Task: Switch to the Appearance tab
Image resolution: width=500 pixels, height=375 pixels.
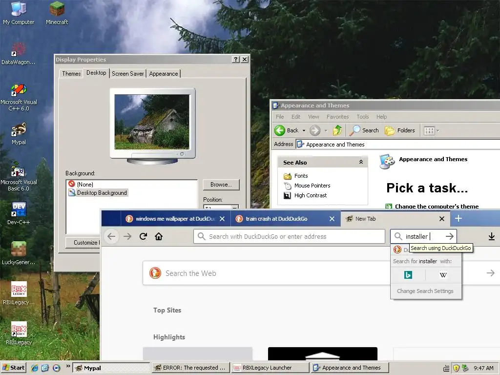Action: pyautogui.click(x=163, y=74)
